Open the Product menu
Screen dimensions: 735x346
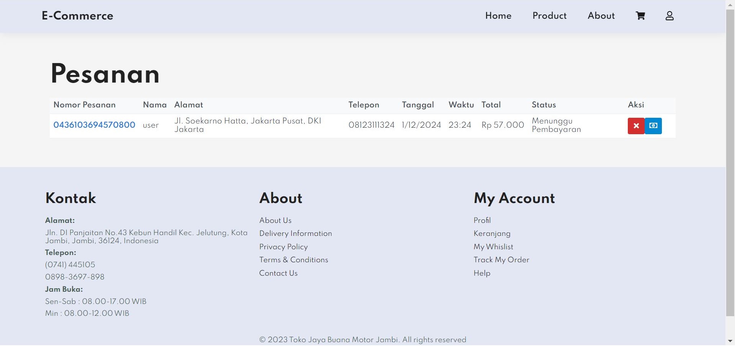click(549, 16)
